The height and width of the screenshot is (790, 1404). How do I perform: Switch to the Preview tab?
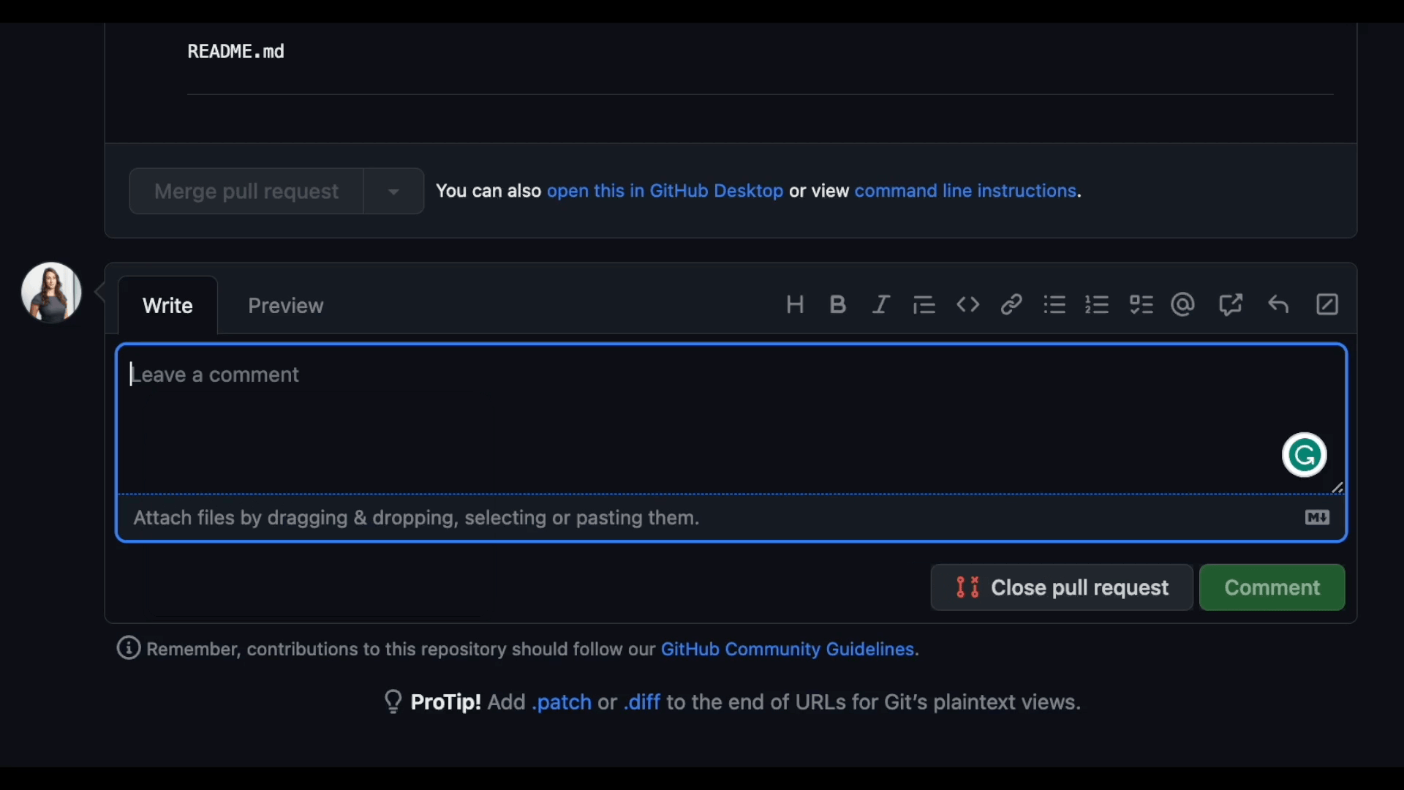[285, 306]
